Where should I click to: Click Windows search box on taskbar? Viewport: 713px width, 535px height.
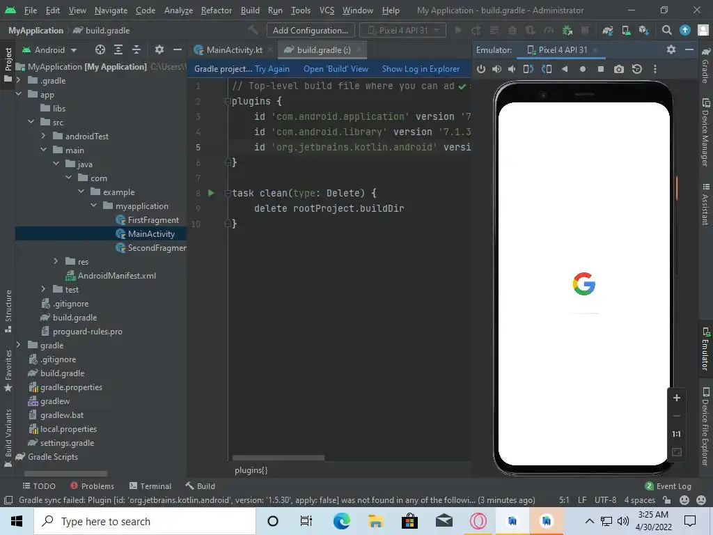tap(145, 521)
